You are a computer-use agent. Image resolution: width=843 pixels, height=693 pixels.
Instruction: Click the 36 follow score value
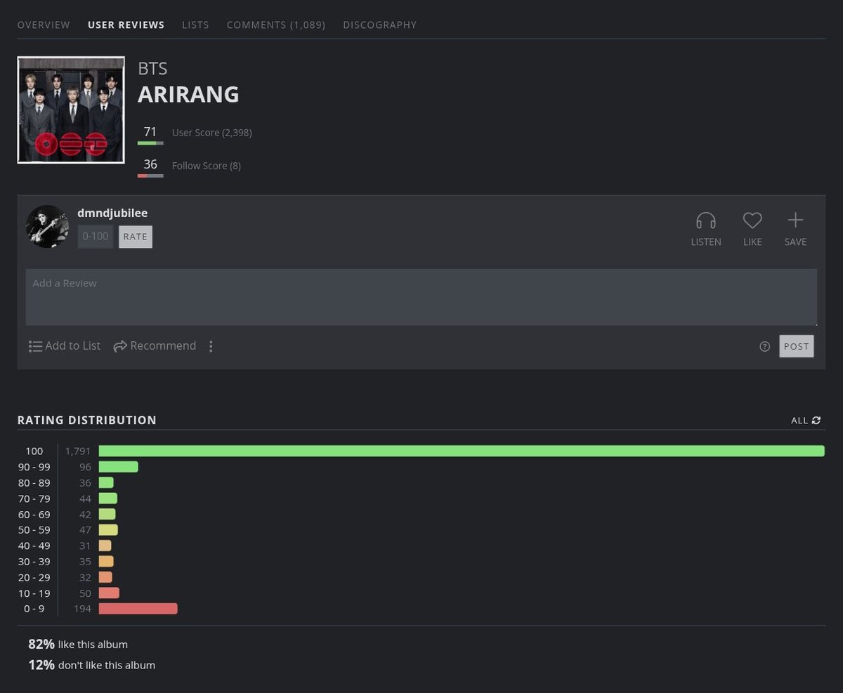pos(150,164)
